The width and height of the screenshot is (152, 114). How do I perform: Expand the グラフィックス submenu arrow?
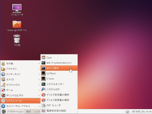click(39, 85)
